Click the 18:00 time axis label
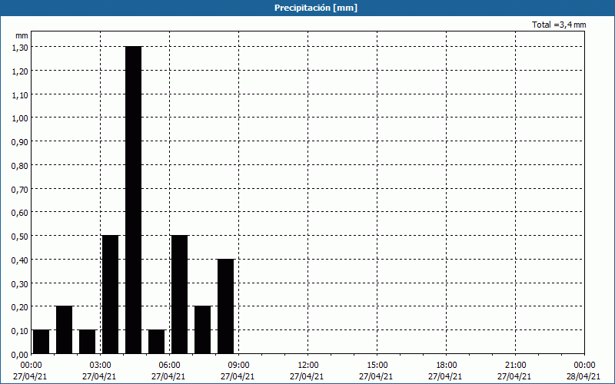This screenshot has height=384, width=615. click(447, 366)
